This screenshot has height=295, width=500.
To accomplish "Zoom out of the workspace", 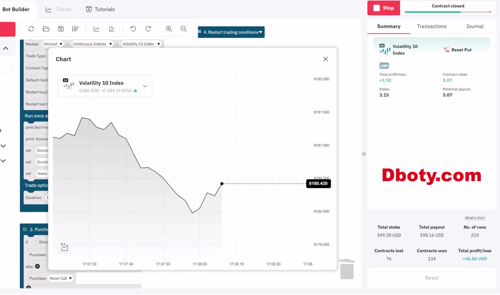I will coord(184,29).
